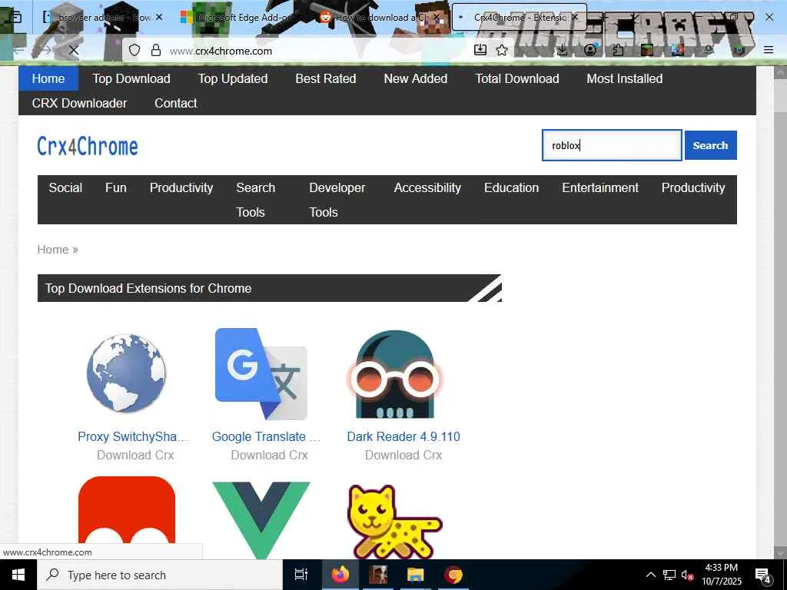787x590 pixels.
Task: Open the extensions puzzle-piece icon
Action: tap(618, 50)
